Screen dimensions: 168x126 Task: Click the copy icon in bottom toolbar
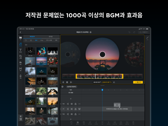[72, 123]
